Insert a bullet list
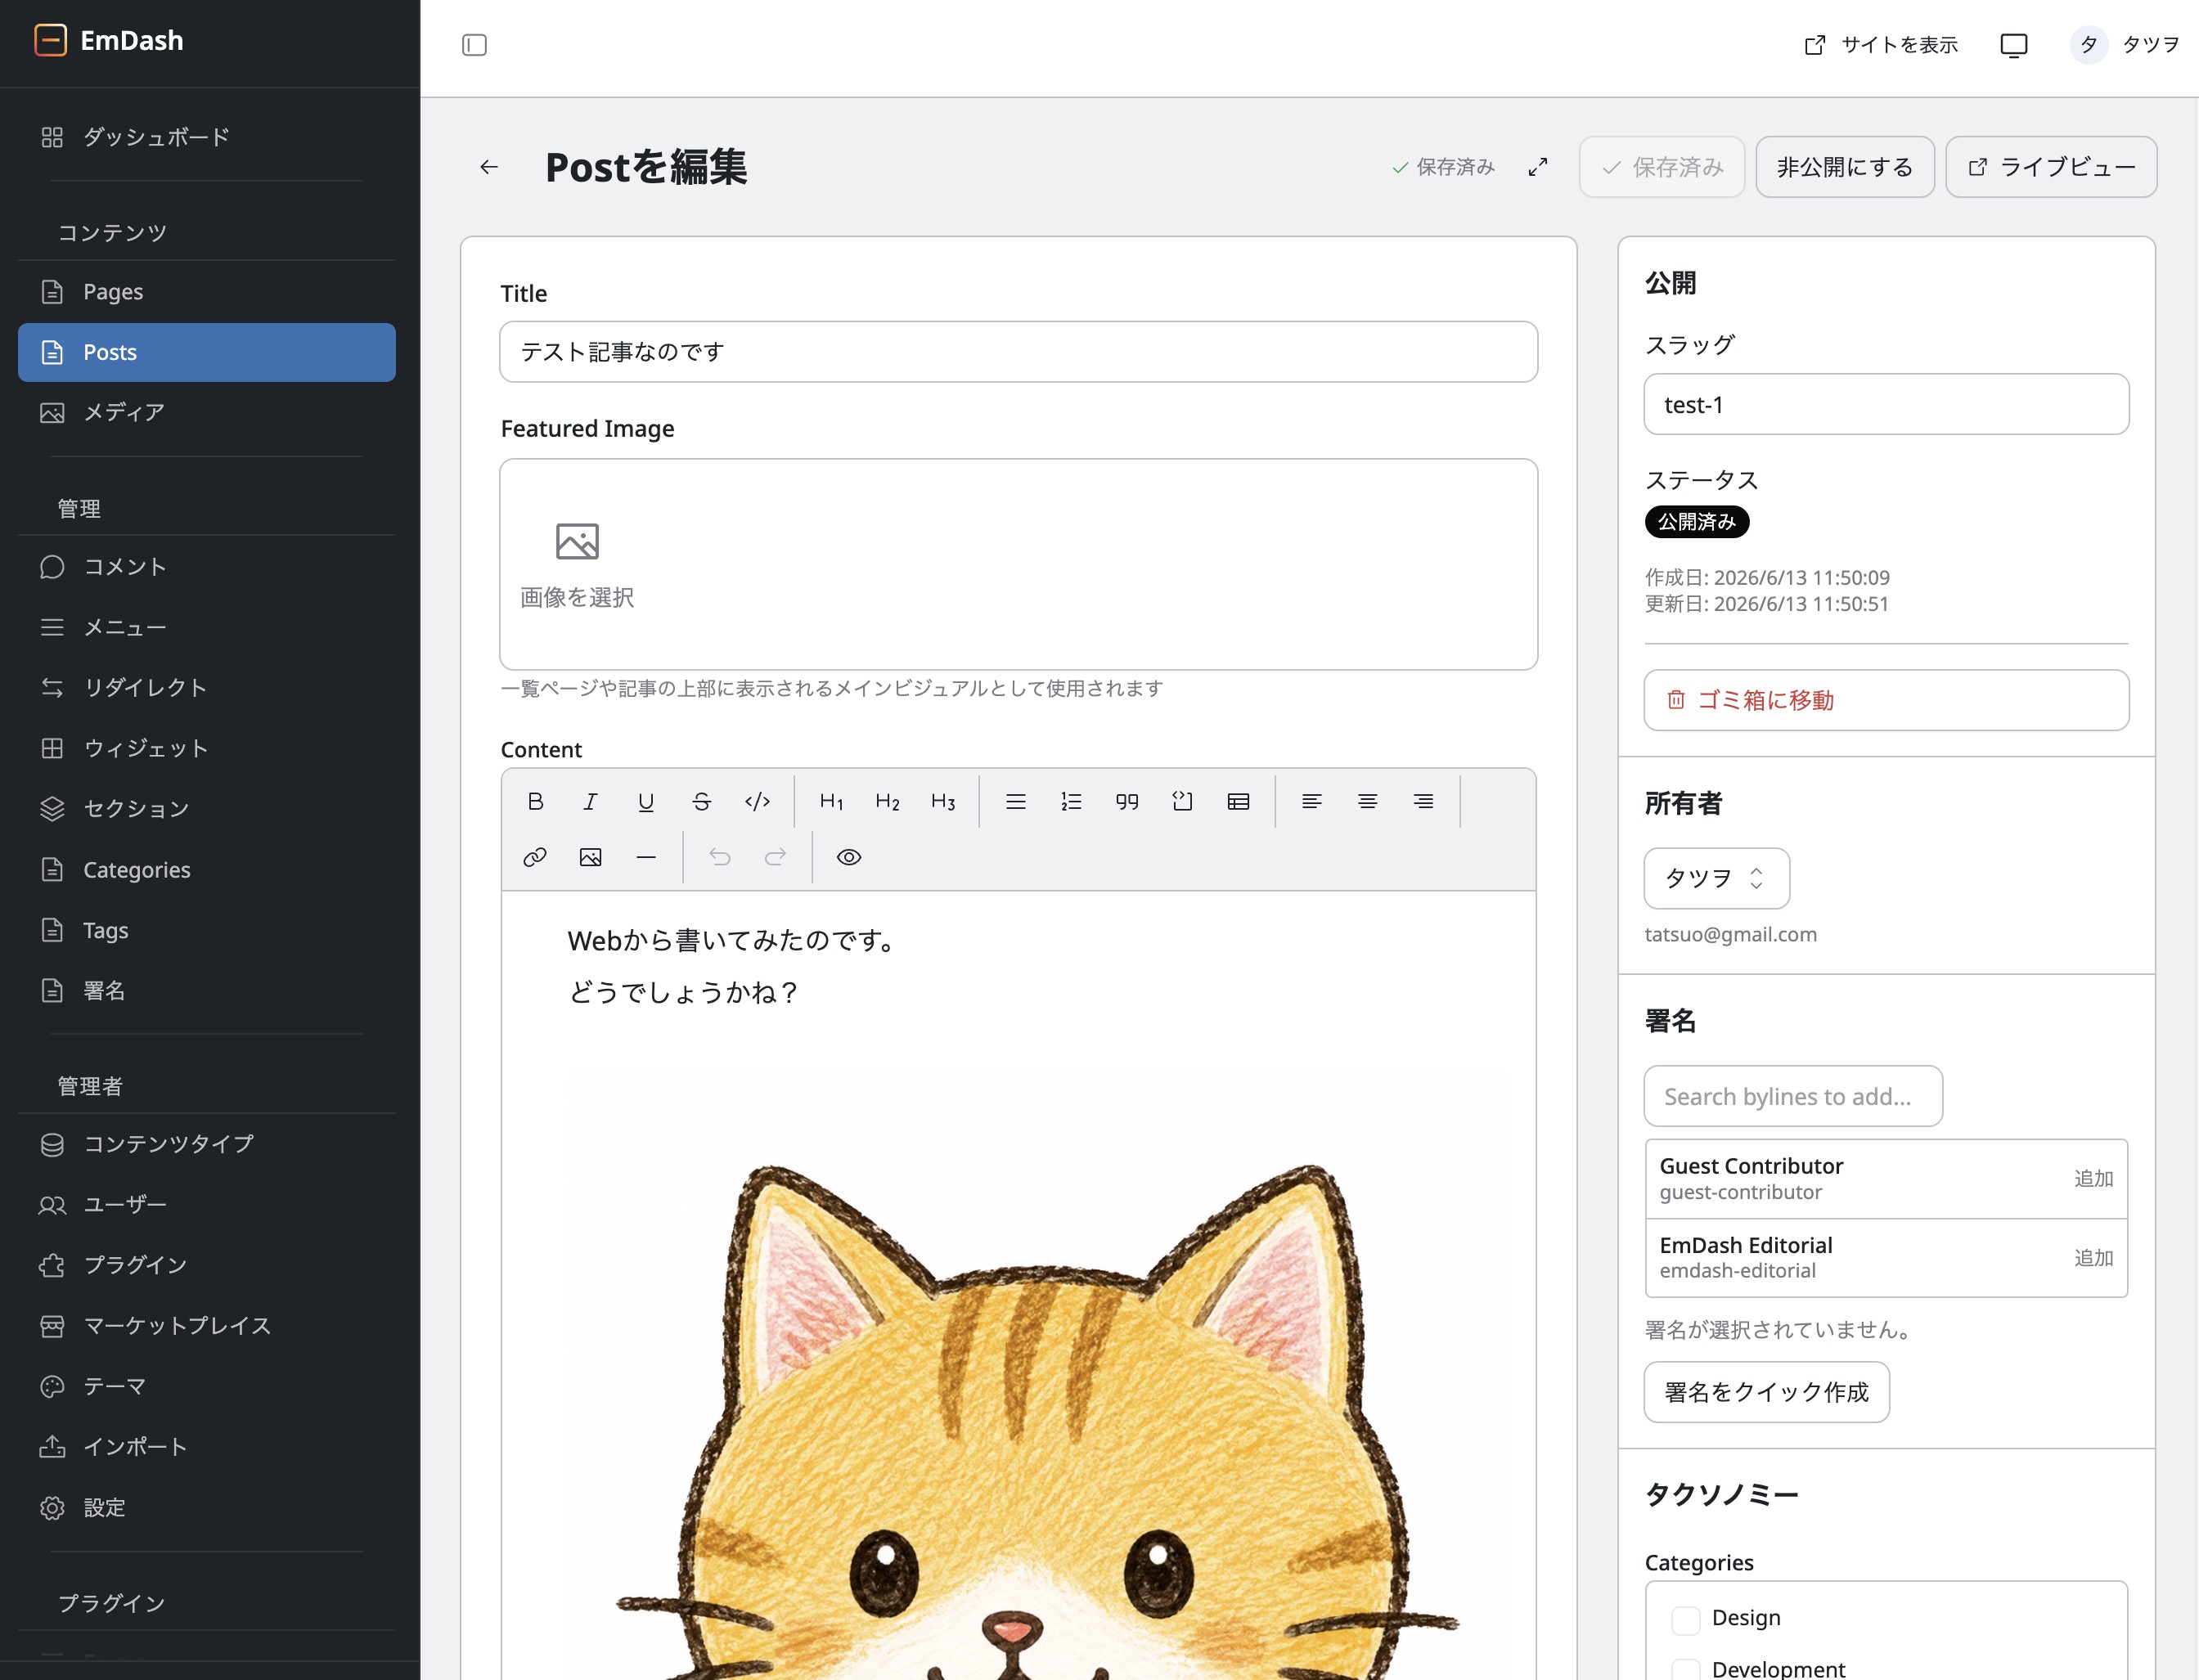Image resolution: width=2199 pixels, height=1680 pixels. pos(1016,801)
